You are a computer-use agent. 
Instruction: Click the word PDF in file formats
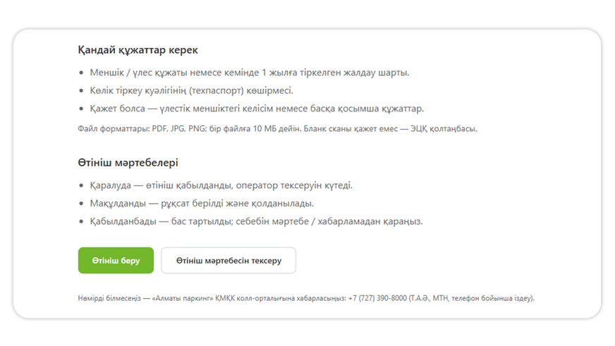(x=159, y=128)
